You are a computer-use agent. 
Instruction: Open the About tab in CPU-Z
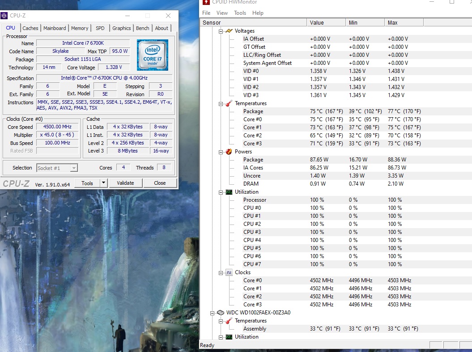pos(162,28)
